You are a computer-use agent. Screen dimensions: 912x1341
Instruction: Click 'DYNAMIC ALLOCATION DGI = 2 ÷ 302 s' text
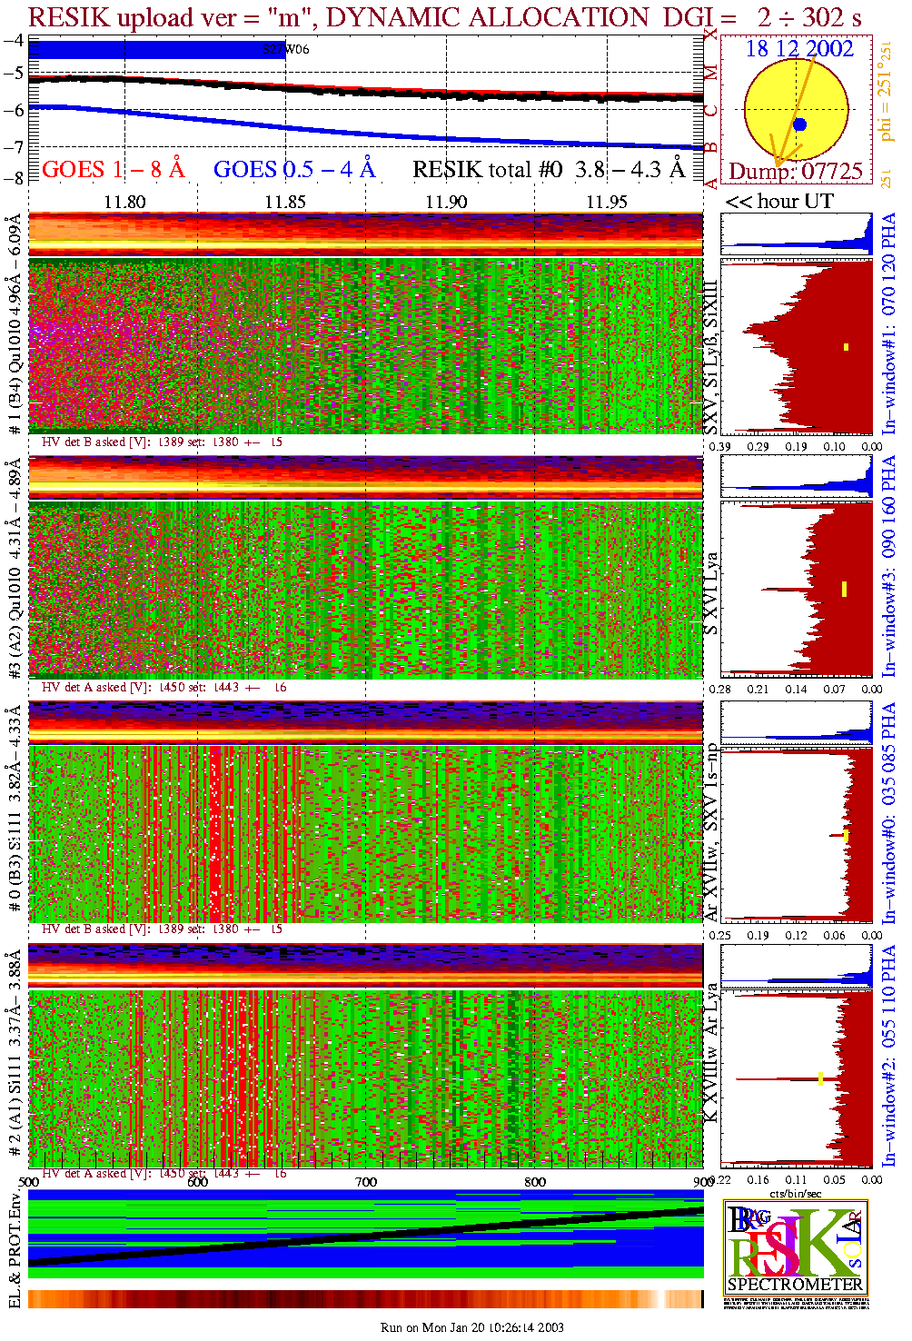(x=593, y=16)
